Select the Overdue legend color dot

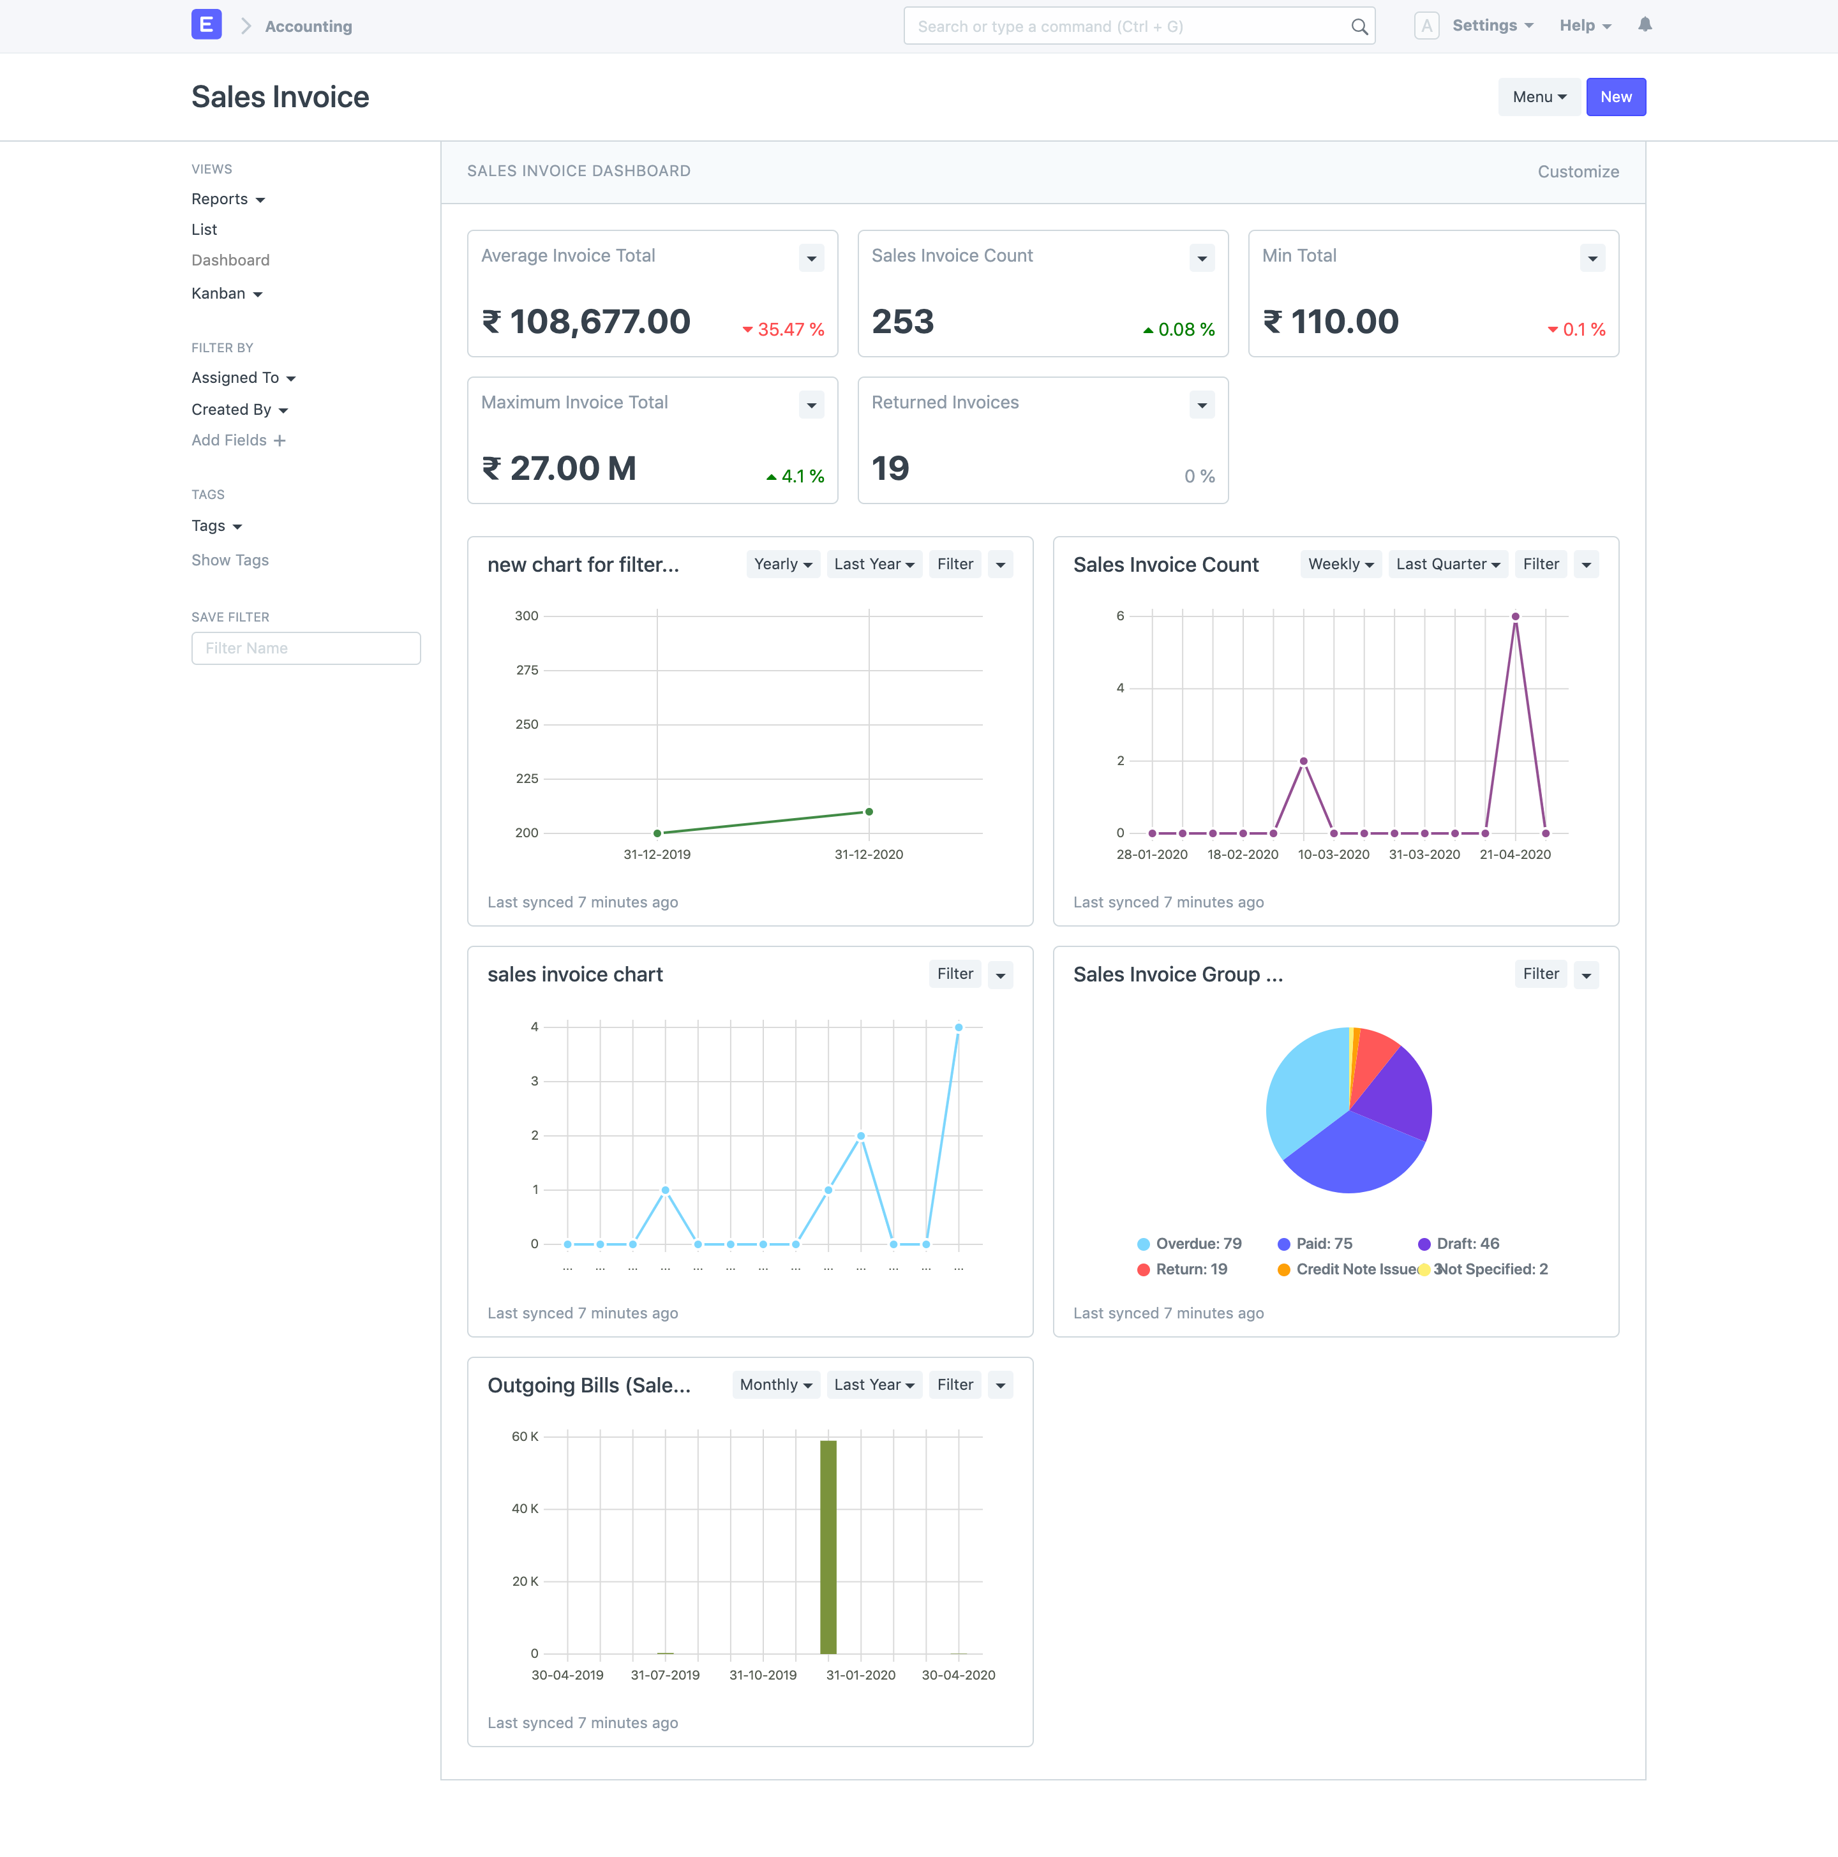pyautogui.click(x=1143, y=1245)
